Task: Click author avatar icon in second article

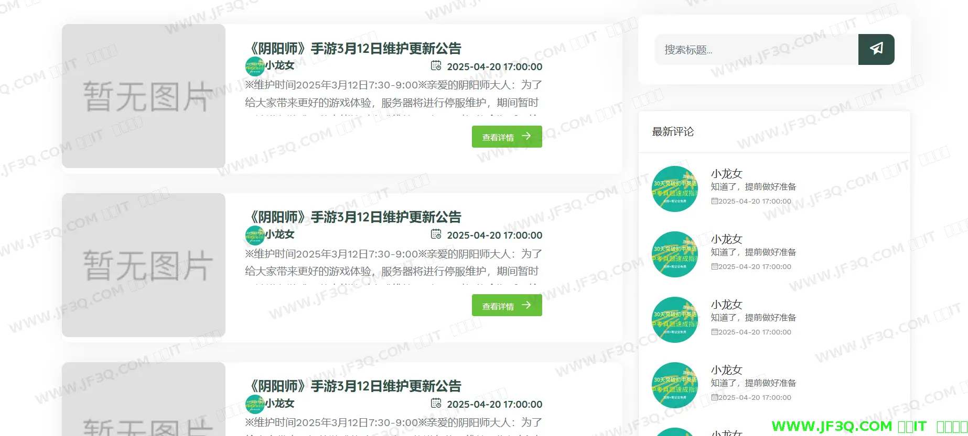Action: pos(254,235)
